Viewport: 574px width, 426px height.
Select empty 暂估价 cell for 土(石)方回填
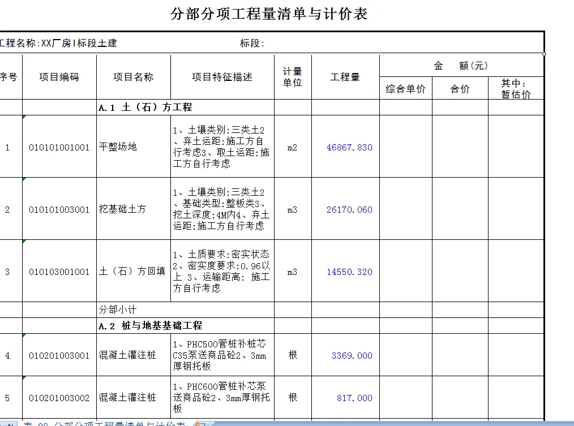point(516,271)
